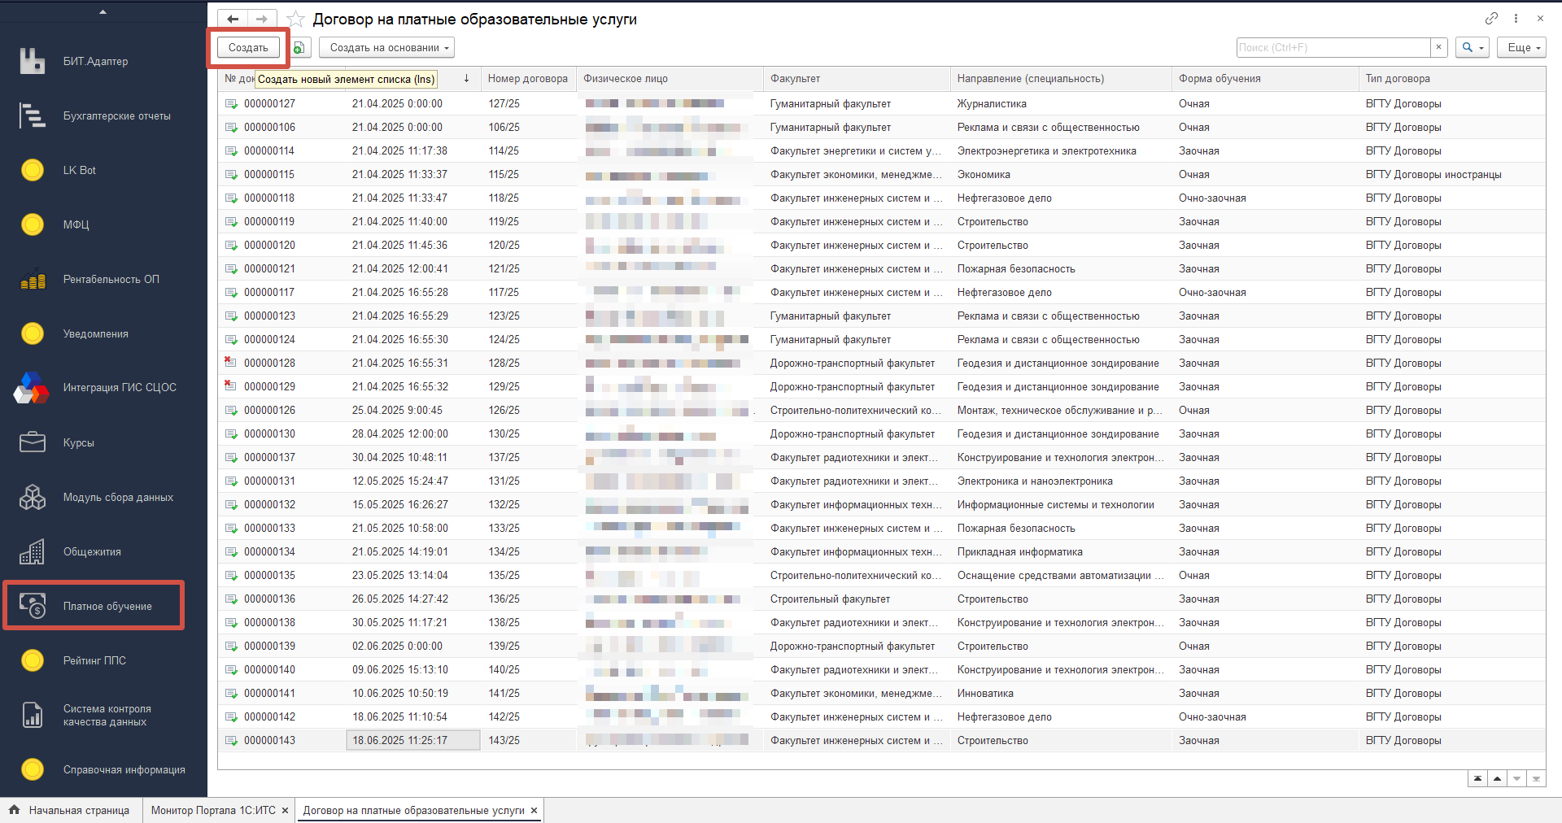
Task: Go back with the left arrow
Action: (x=233, y=19)
